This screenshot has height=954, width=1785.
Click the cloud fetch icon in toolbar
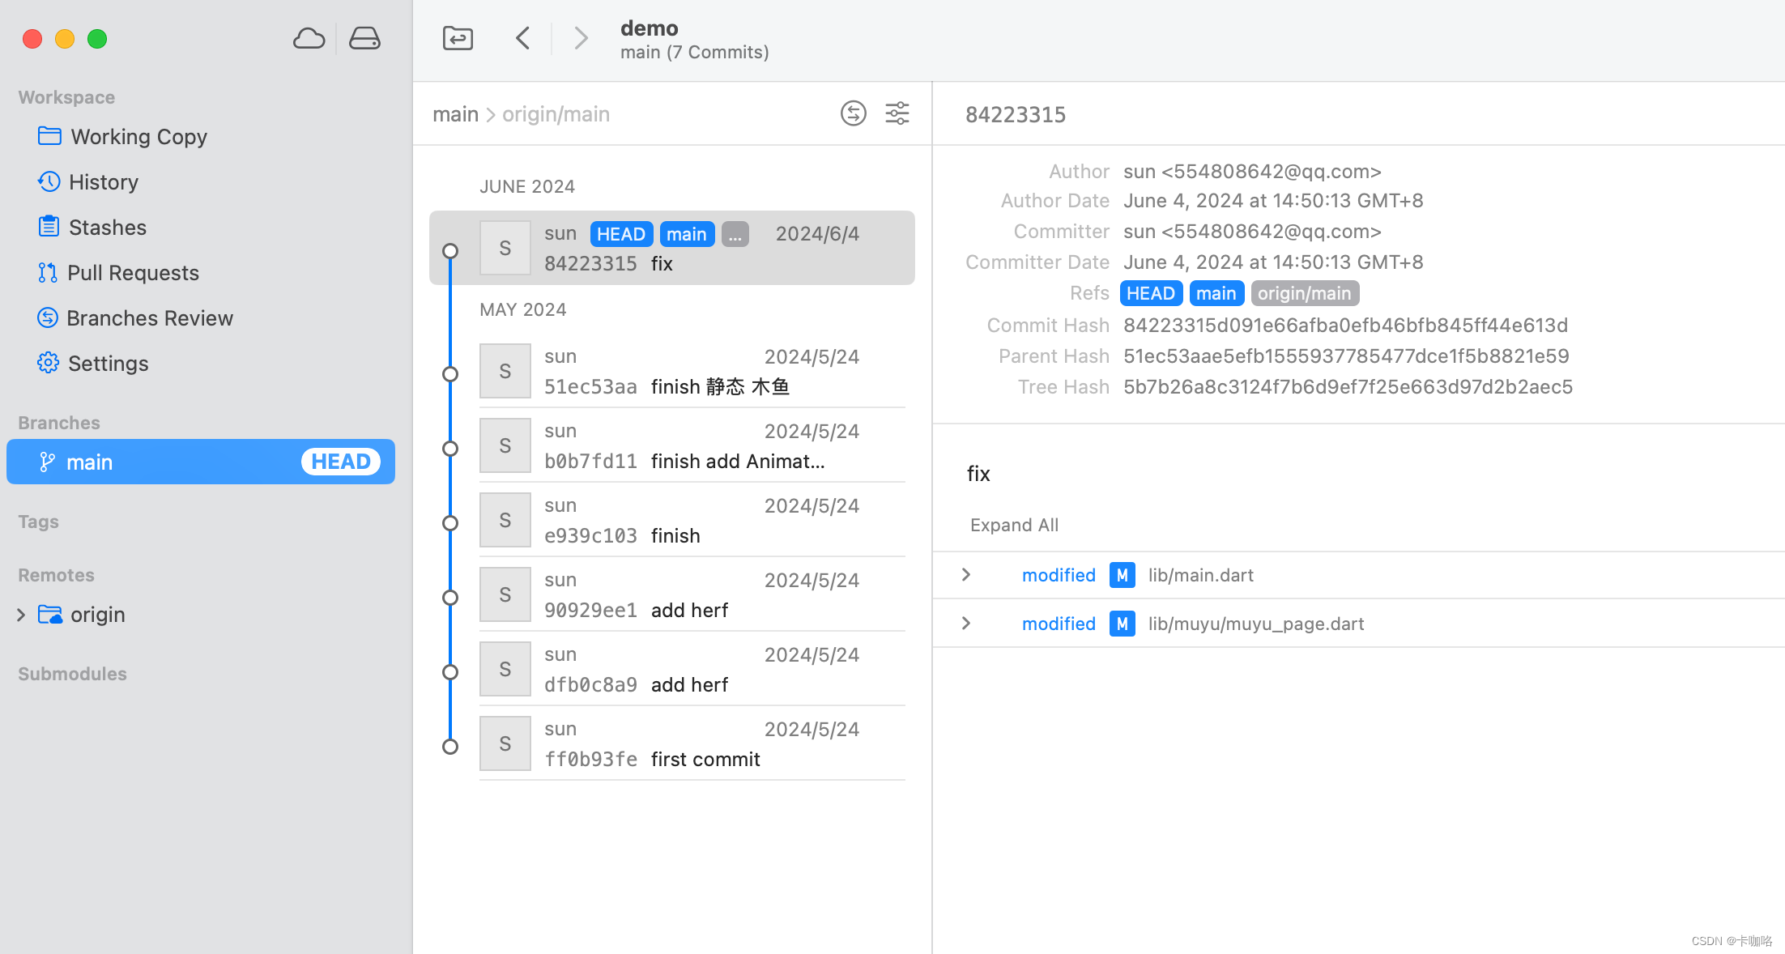[x=309, y=37]
